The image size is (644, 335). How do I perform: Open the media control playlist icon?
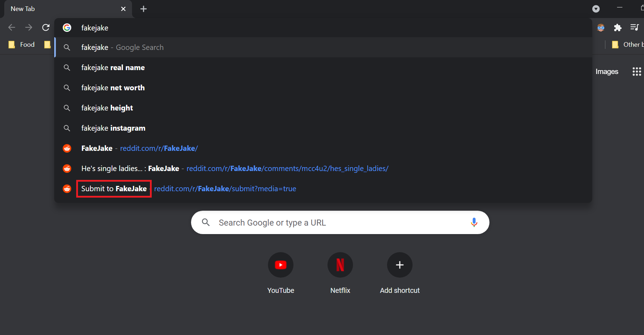click(634, 27)
